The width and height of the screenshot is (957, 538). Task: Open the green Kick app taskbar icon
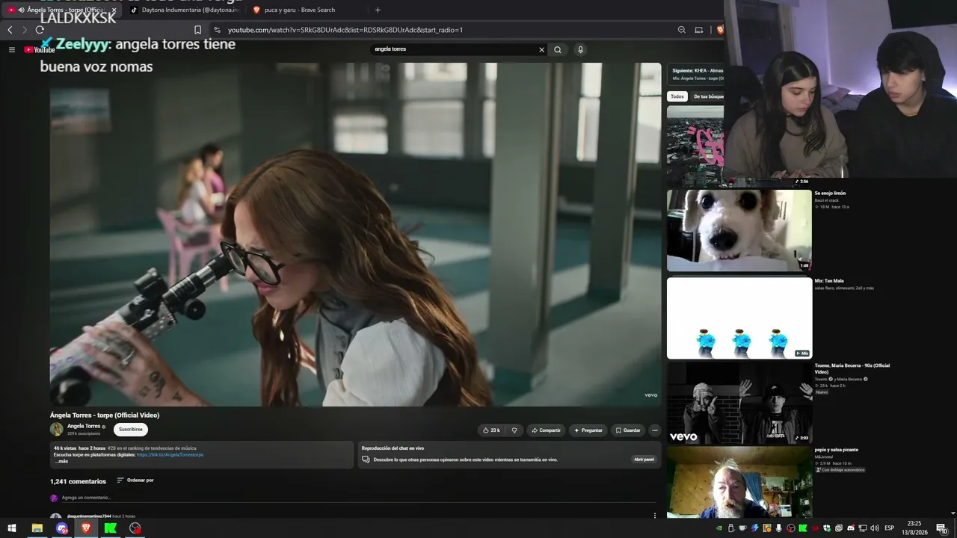pyautogui.click(x=111, y=528)
